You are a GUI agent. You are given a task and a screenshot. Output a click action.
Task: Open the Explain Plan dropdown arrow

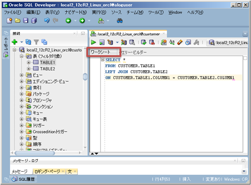[x=117, y=42]
